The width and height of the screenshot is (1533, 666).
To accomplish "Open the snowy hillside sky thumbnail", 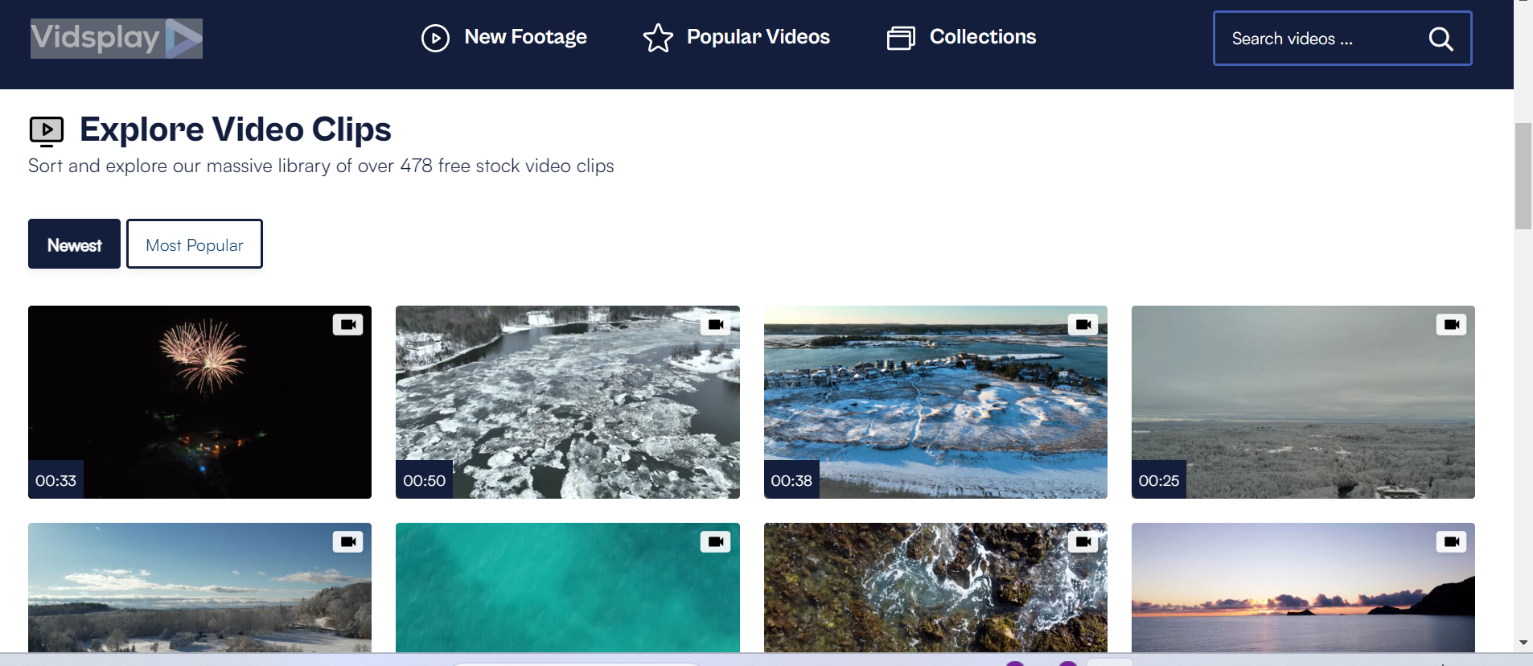I will point(199,588).
